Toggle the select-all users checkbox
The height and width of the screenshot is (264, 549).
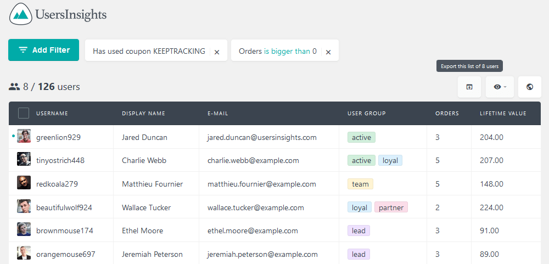(24, 113)
